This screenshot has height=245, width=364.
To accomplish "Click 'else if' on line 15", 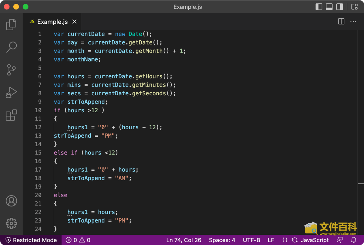I will pos(66,153).
